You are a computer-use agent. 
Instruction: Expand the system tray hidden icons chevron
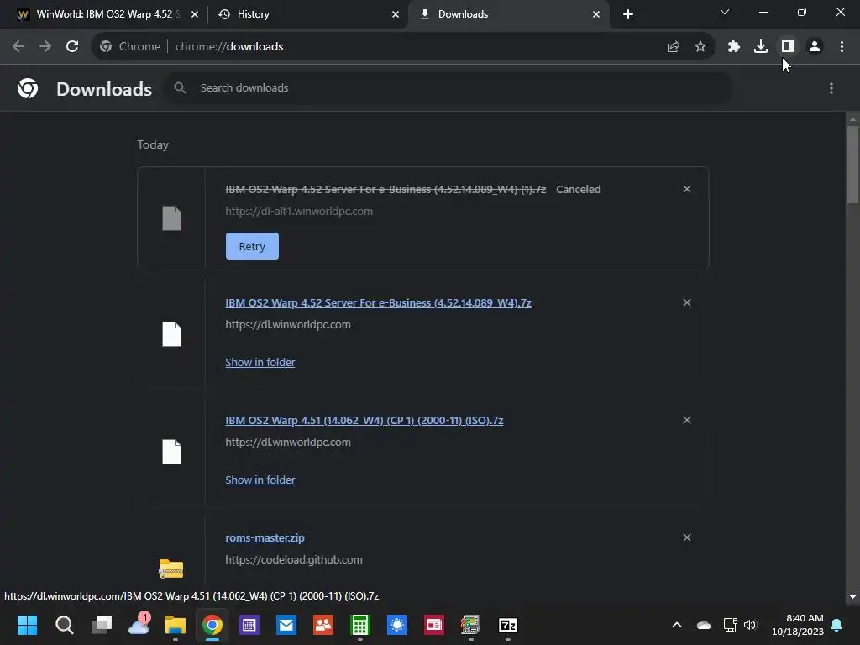pyautogui.click(x=677, y=625)
